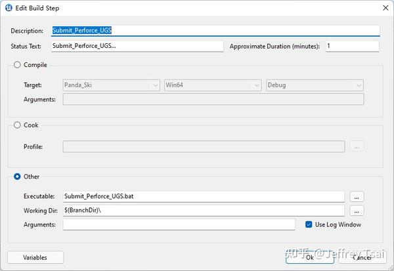This screenshot has width=394, height=271.
Task: Select the Other radio button
Action: [x=18, y=177]
